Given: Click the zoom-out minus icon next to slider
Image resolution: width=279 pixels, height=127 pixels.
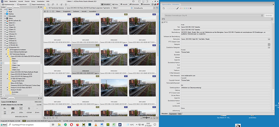Looking at the screenshot, I should point(141,118).
